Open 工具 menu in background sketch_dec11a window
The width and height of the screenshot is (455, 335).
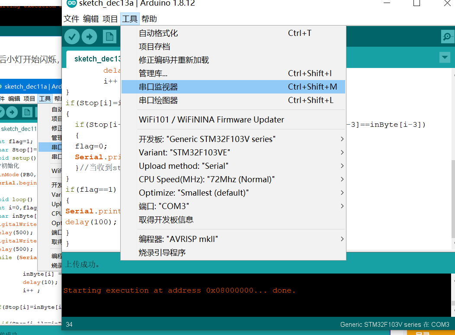(45, 99)
